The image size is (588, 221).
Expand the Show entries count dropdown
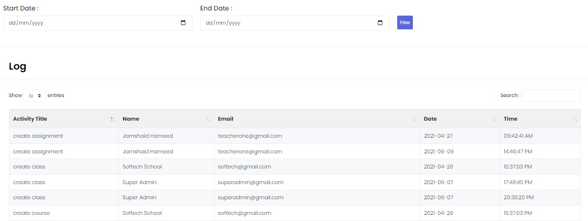(35, 96)
